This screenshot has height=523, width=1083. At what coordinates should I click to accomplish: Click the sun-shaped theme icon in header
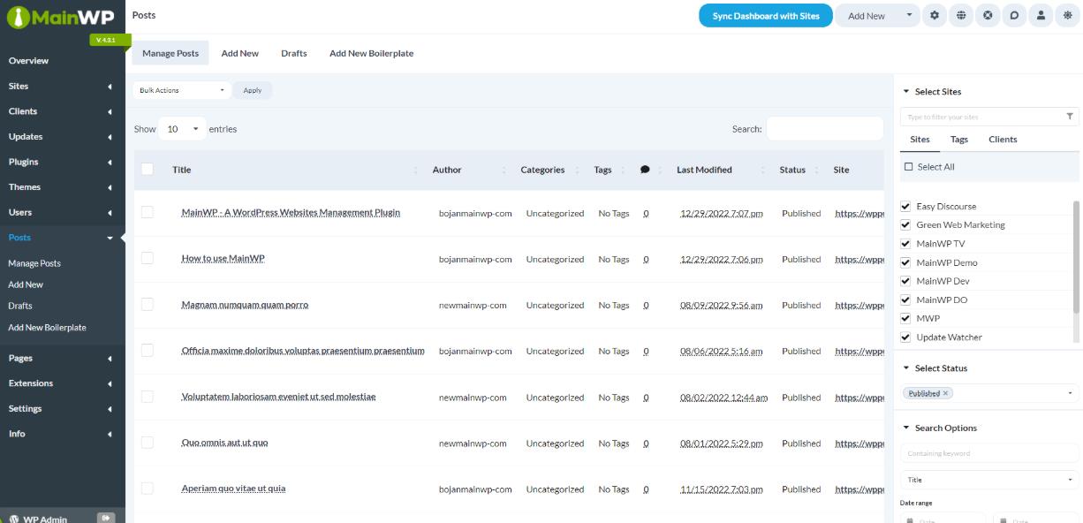1069,16
